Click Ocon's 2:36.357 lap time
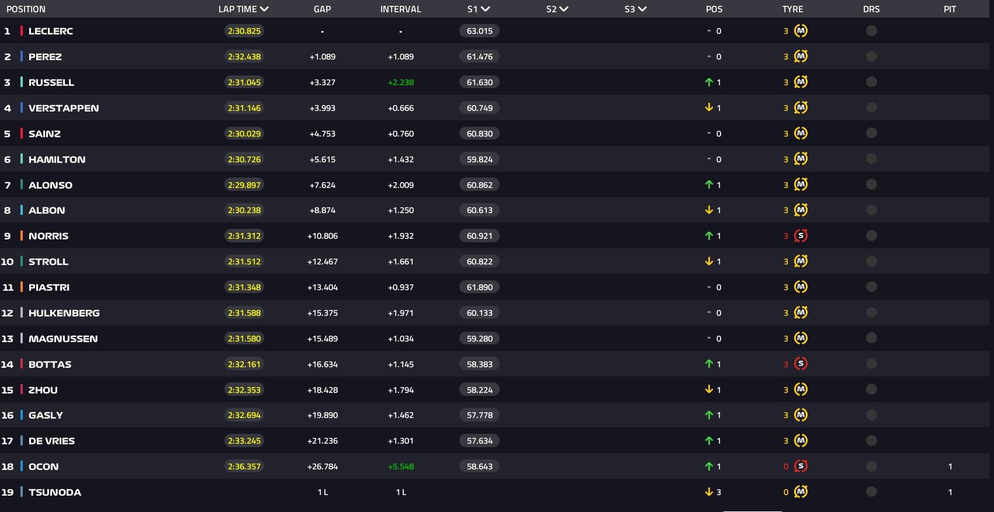The image size is (994, 512). 244,466
